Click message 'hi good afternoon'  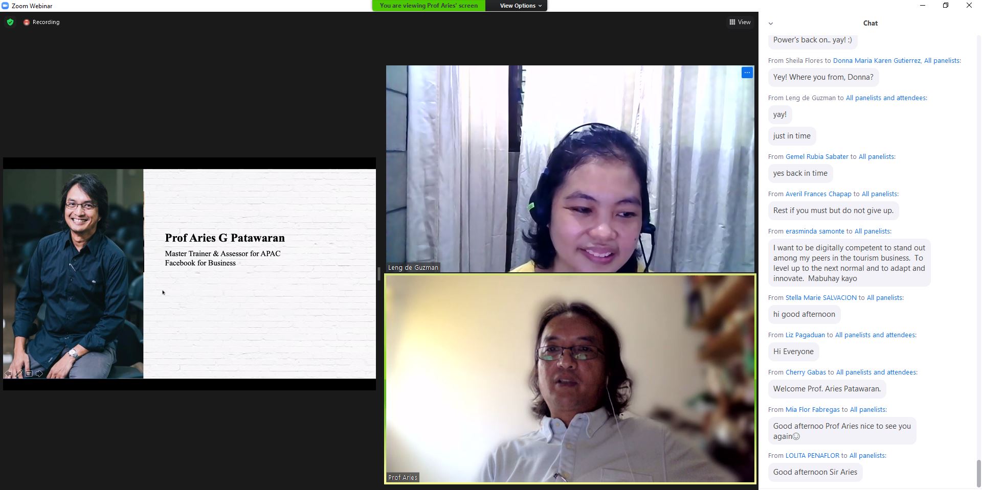[804, 314]
